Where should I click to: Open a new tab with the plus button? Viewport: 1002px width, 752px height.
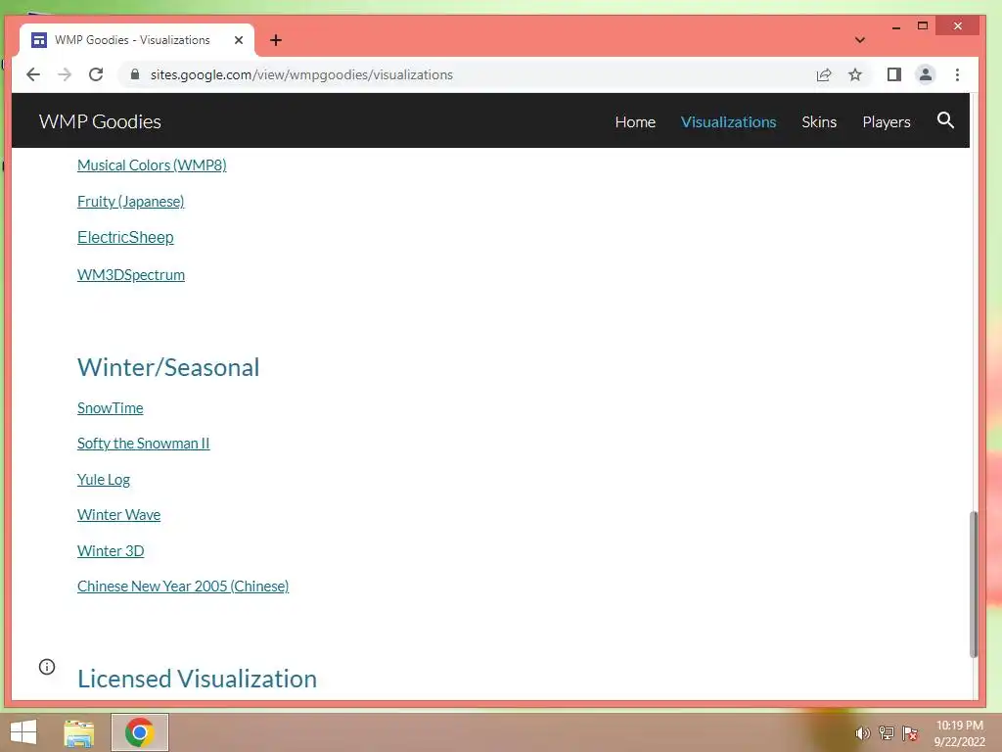click(x=275, y=40)
